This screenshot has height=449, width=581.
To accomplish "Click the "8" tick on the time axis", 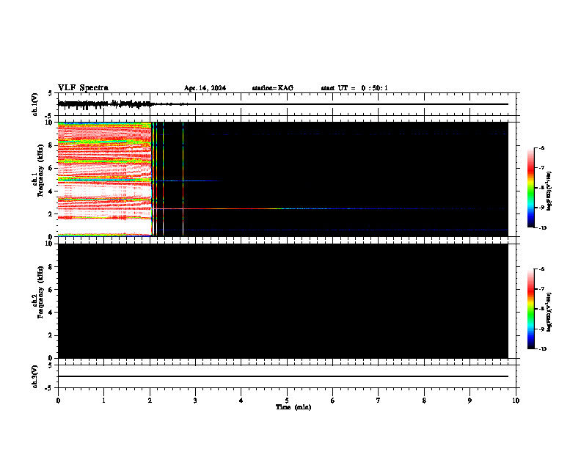I will click(x=424, y=401).
